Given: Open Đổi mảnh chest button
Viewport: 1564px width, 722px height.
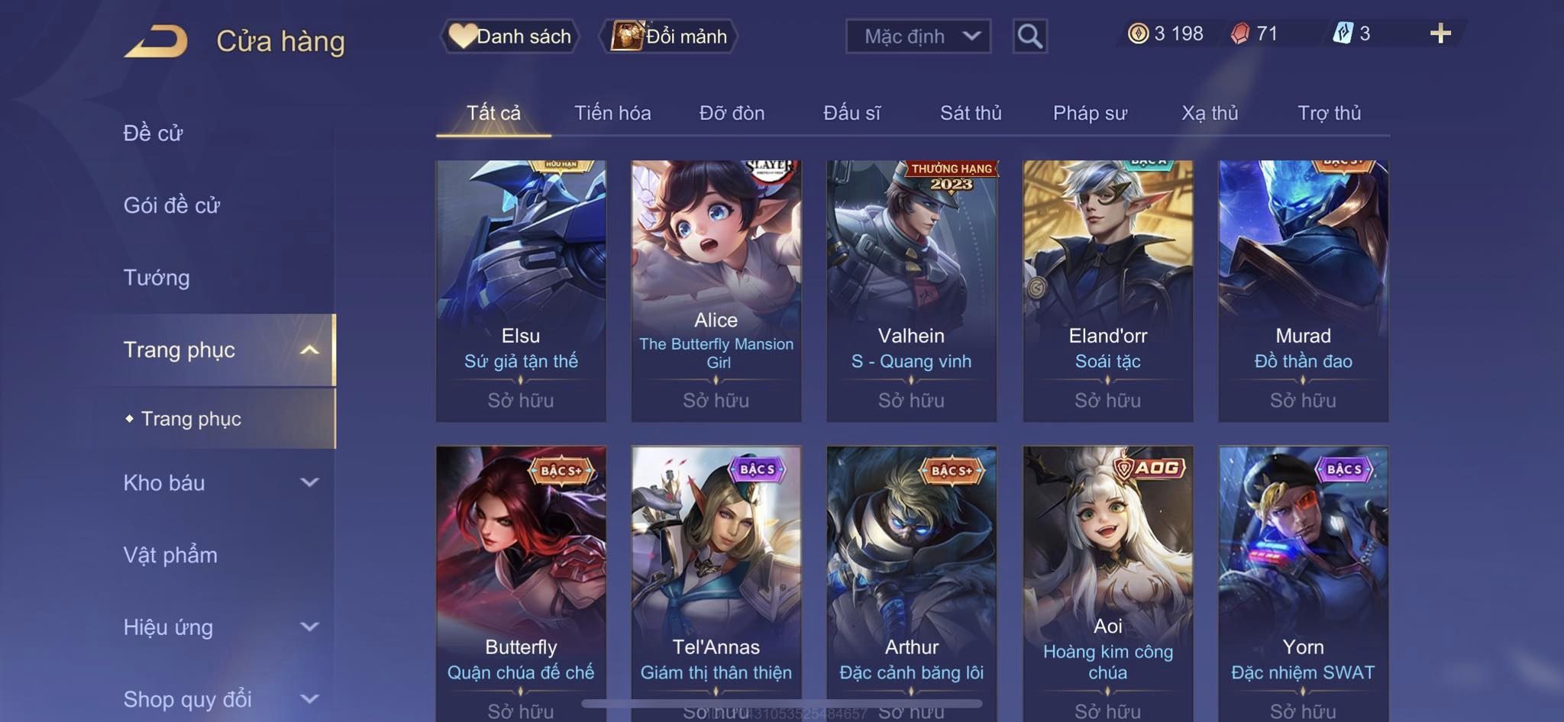Looking at the screenshot, I should point(669,36).
